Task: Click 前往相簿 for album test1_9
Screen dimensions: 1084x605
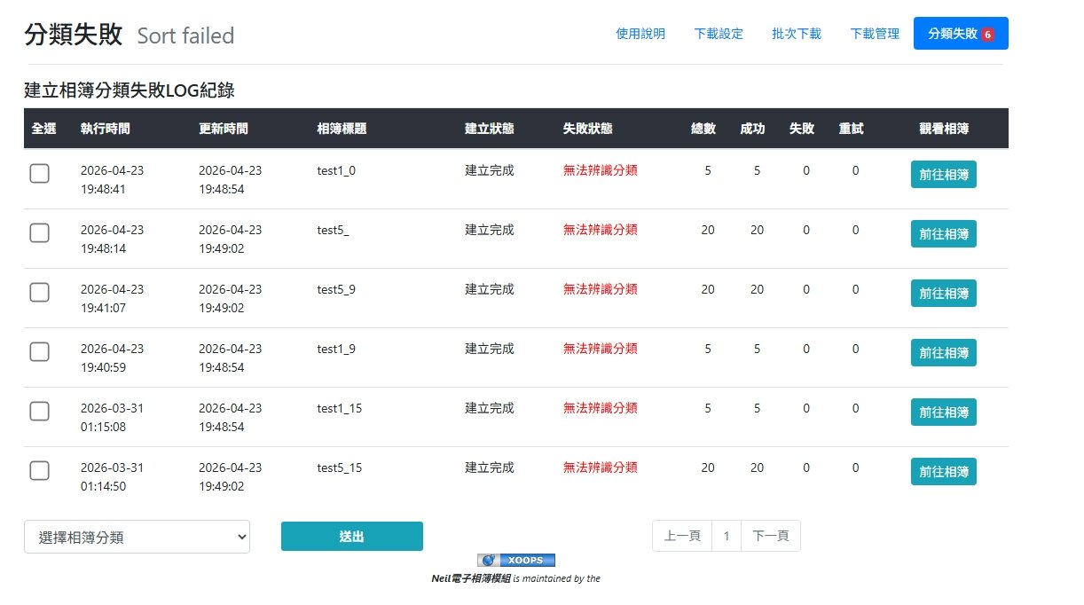Action: coord(943,353)
